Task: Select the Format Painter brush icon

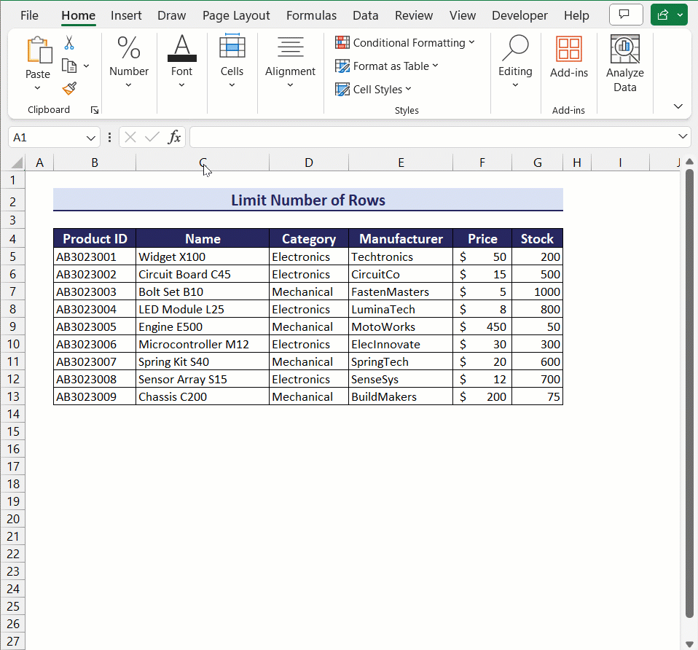Action: 69,89
